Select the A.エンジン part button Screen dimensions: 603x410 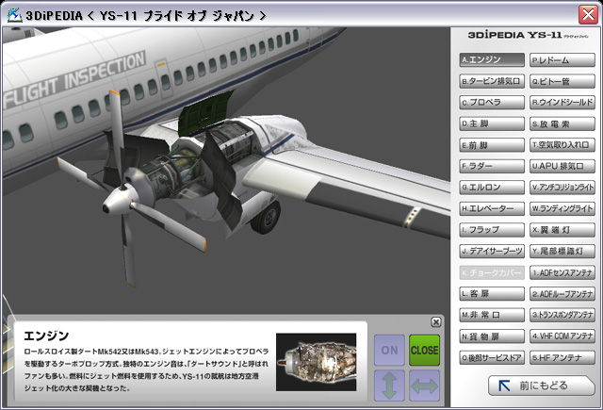point(492,59)
